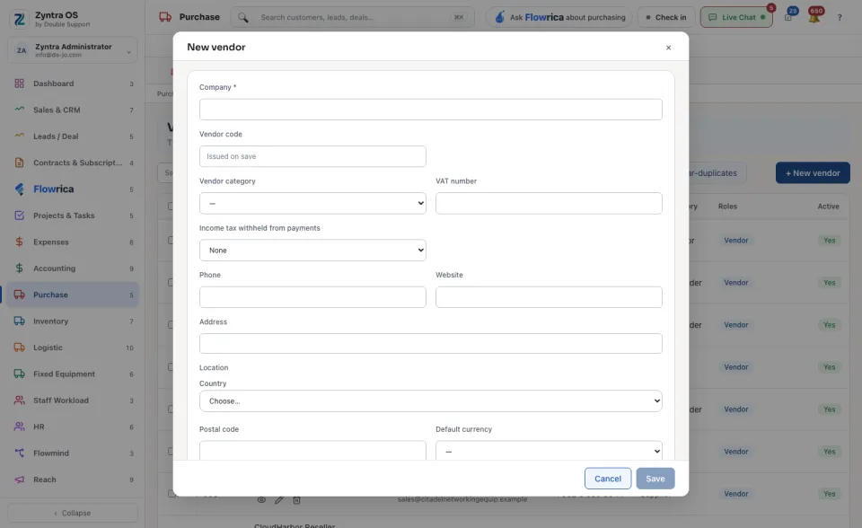Click the Active column header
Image resolution: width=862 pixels, height=528 pixels.
click(x=828, y=207)
